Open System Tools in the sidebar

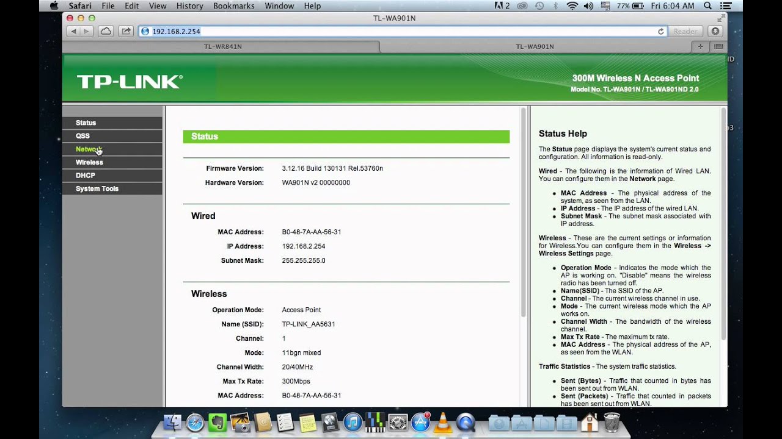(112, 189)
